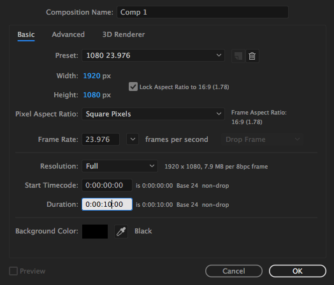Click the 'Frame Aspect Ratio:' label
Image resolution: width=334 pixels, height=285 pixels.
[259, 113]
